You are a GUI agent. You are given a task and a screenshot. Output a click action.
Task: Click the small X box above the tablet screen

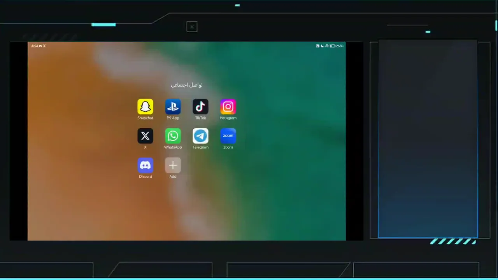click(x=192, y=27)
